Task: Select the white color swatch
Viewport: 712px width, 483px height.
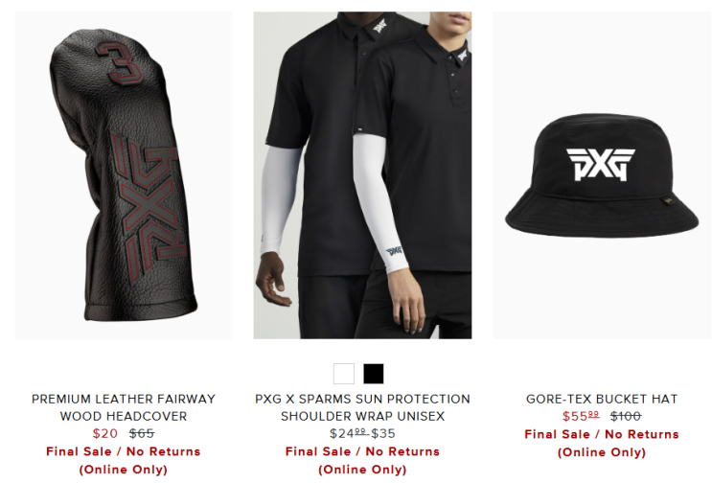Action: pyautogui.click(x=344, y=374)
